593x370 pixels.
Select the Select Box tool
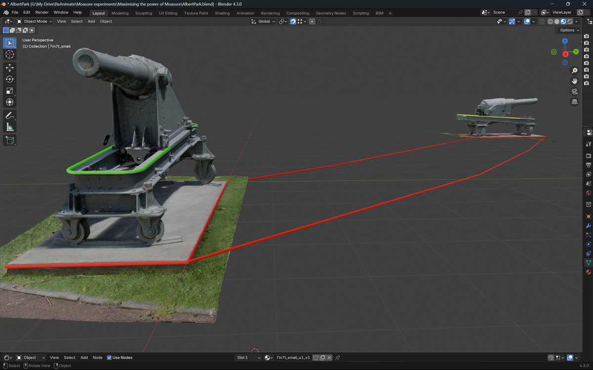click(10, 43)
